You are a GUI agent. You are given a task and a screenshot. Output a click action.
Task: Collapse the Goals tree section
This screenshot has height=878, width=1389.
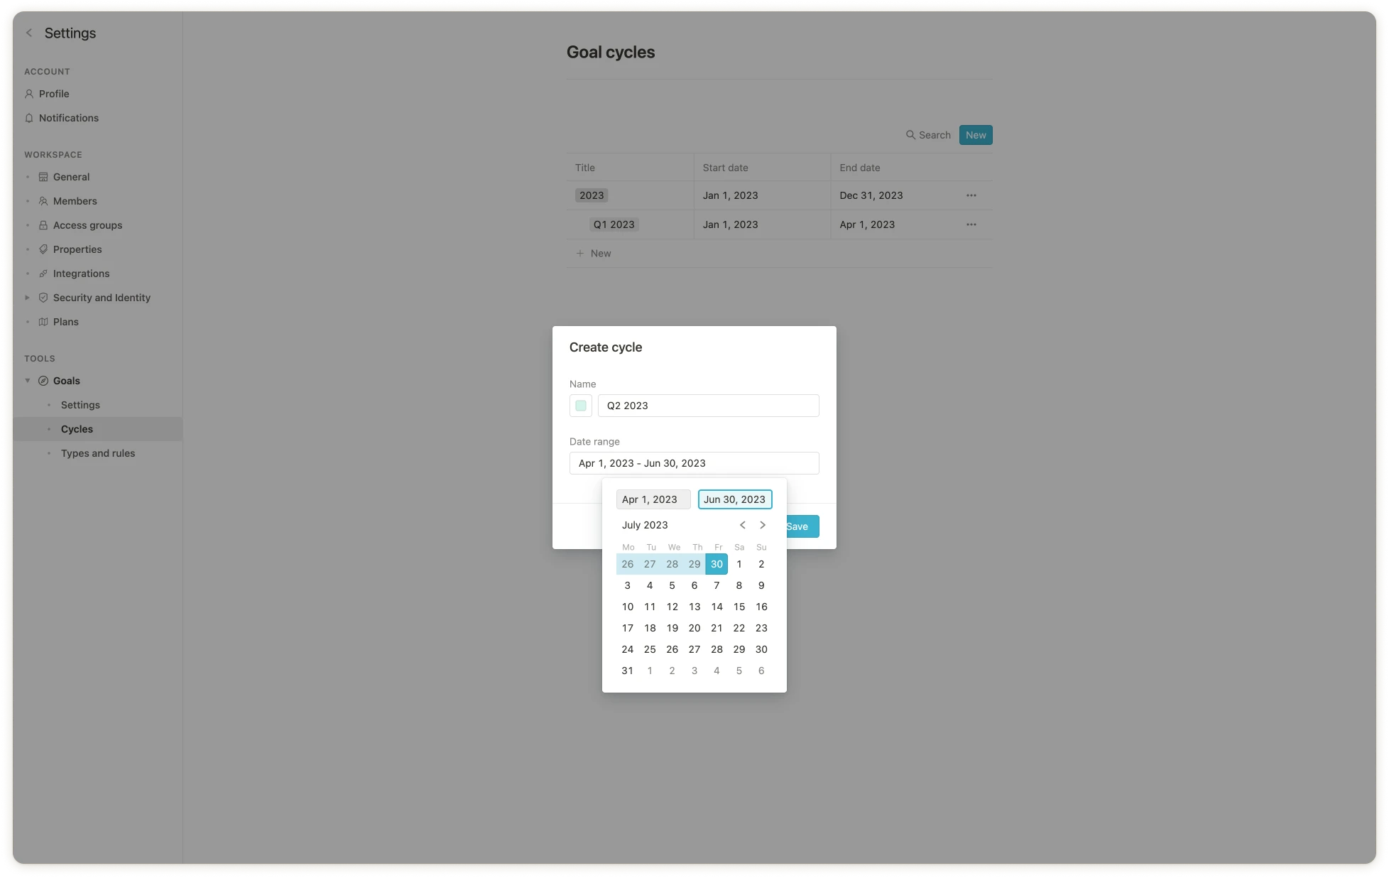(x=28, y=381)
